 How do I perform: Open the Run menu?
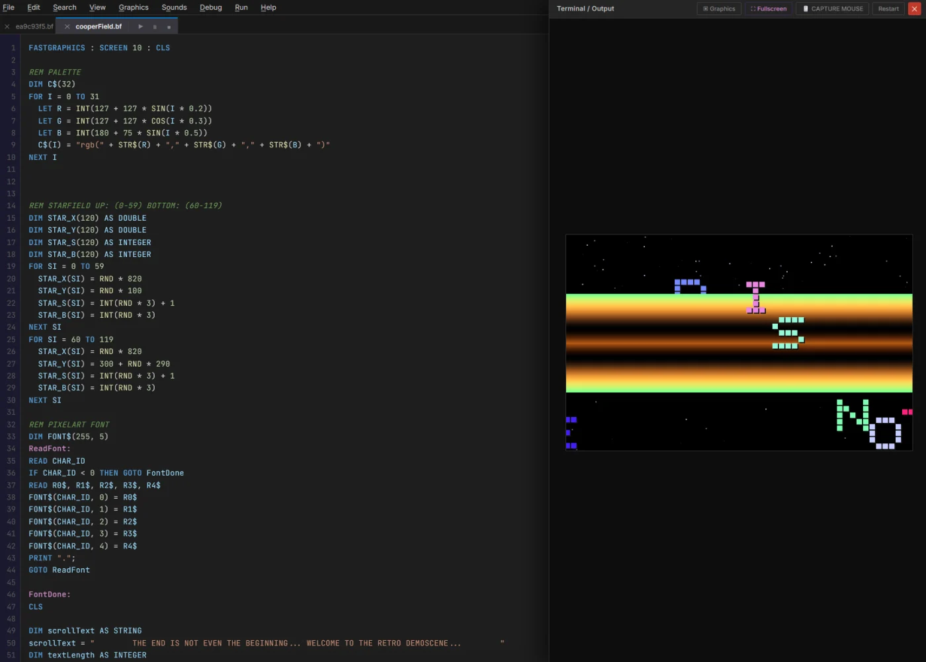pos(241,7)
